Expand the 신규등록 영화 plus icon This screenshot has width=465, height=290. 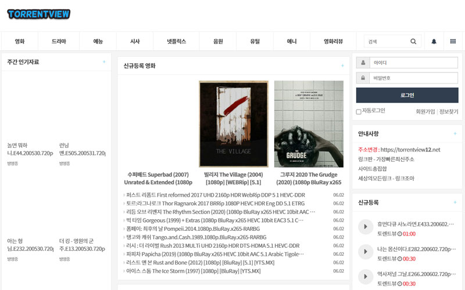click(342, 66)
